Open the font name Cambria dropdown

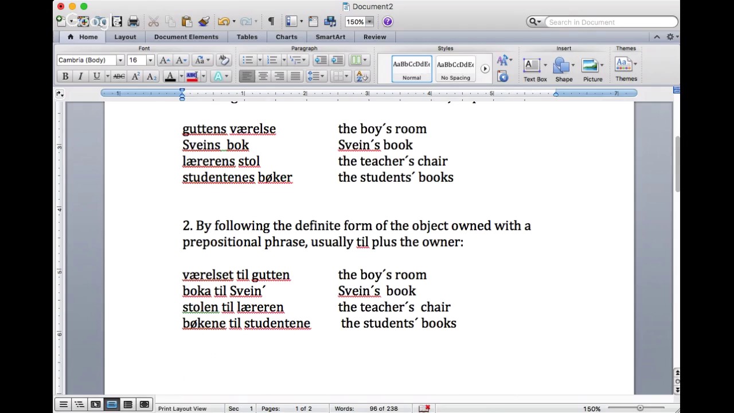tap(120, 60)
